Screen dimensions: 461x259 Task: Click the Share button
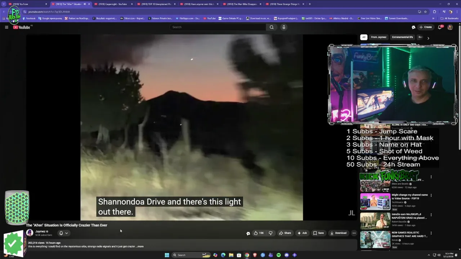pos(285,233)
